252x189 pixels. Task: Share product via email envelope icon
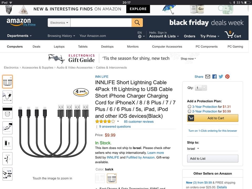pyautogui.click(x=208, y=77)
